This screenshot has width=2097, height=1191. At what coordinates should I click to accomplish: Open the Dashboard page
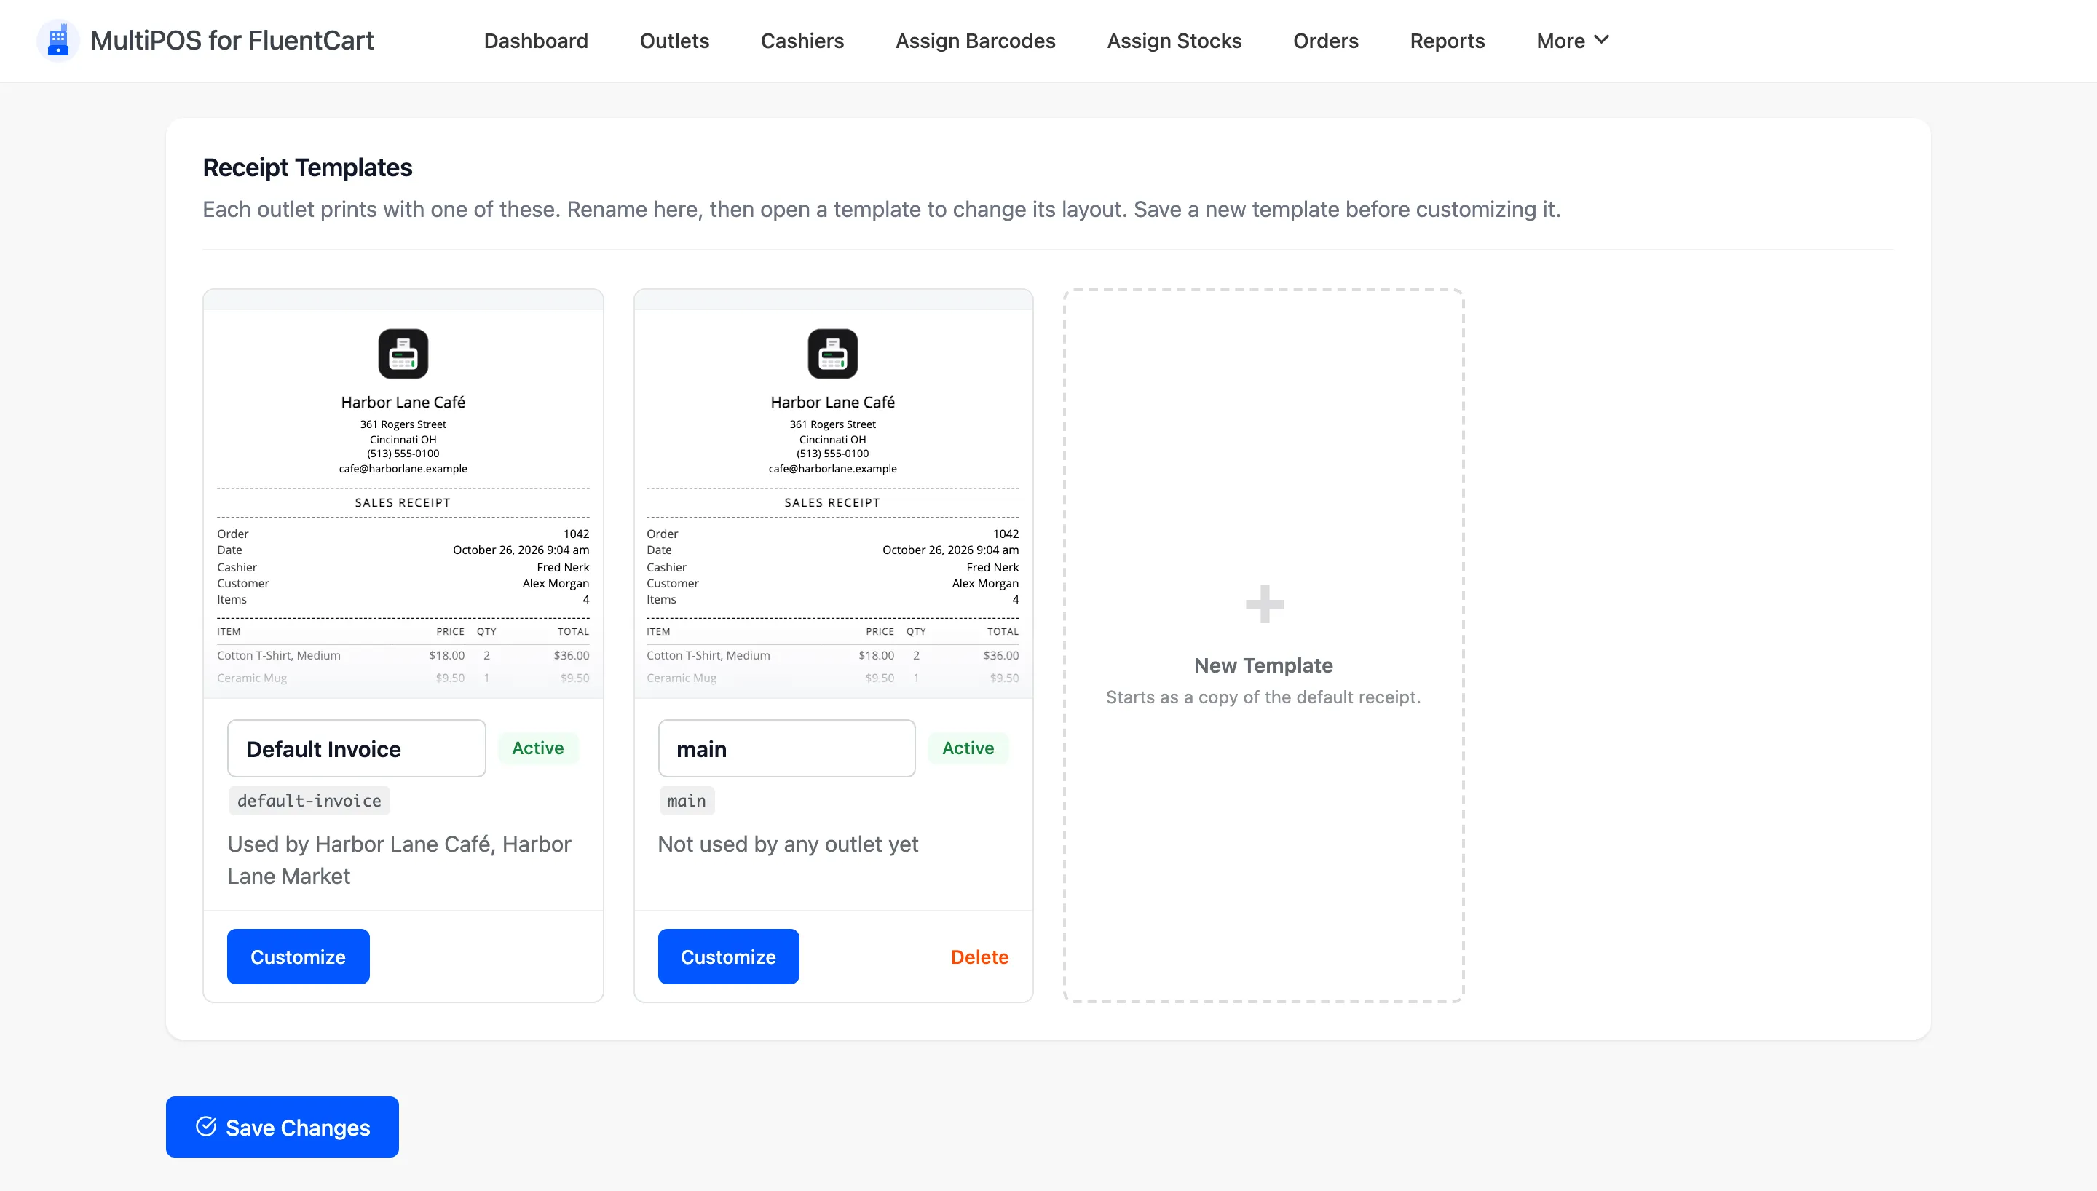point(536,40)
